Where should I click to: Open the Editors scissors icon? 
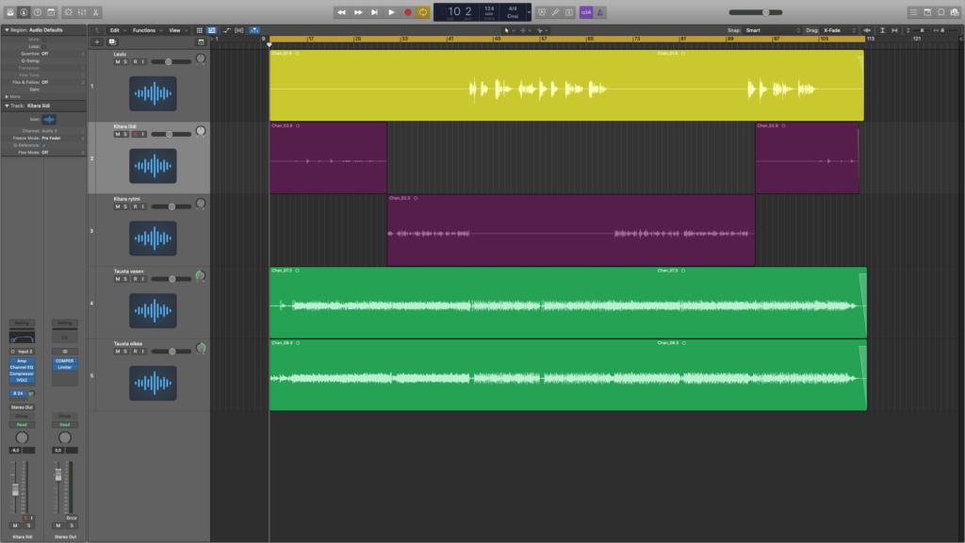(x=95, y=12)
